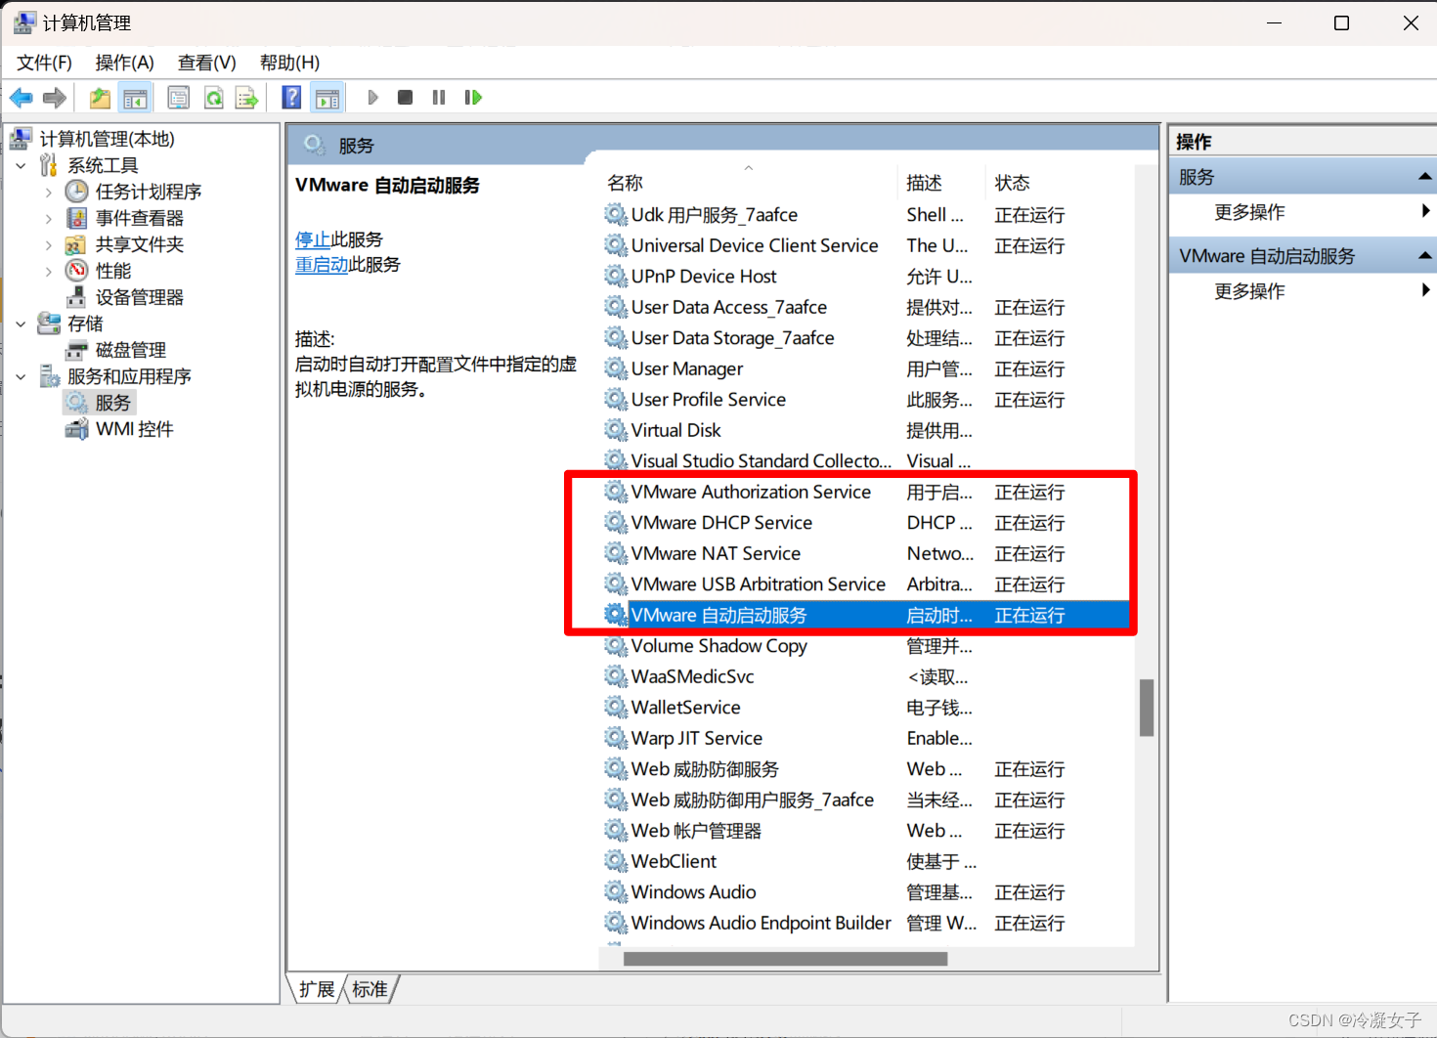
Task: Open 更多操作 submenu under 服务
Action: pyautogui.click(x=1302, y=212)
